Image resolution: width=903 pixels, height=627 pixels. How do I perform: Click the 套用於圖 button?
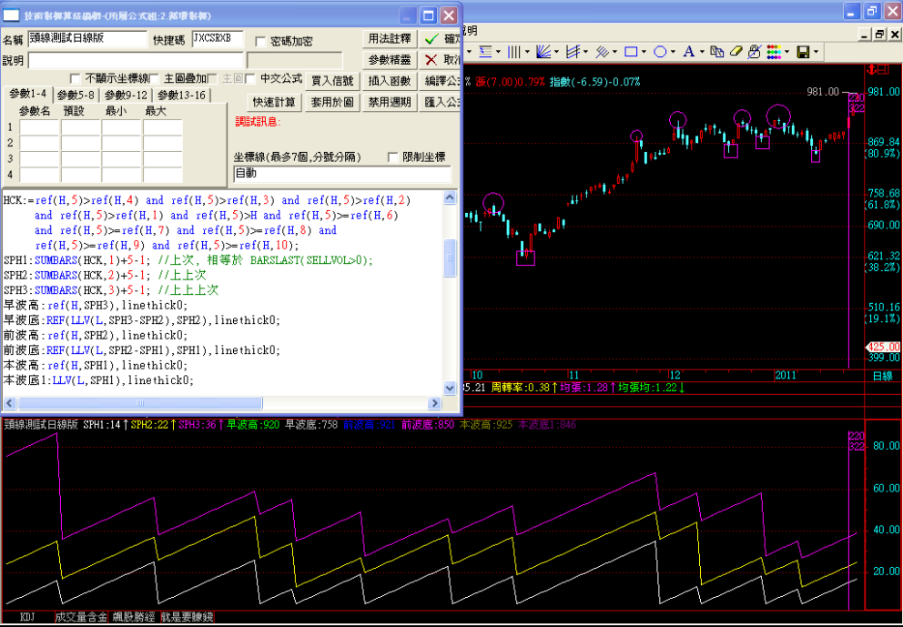(332, 102)
